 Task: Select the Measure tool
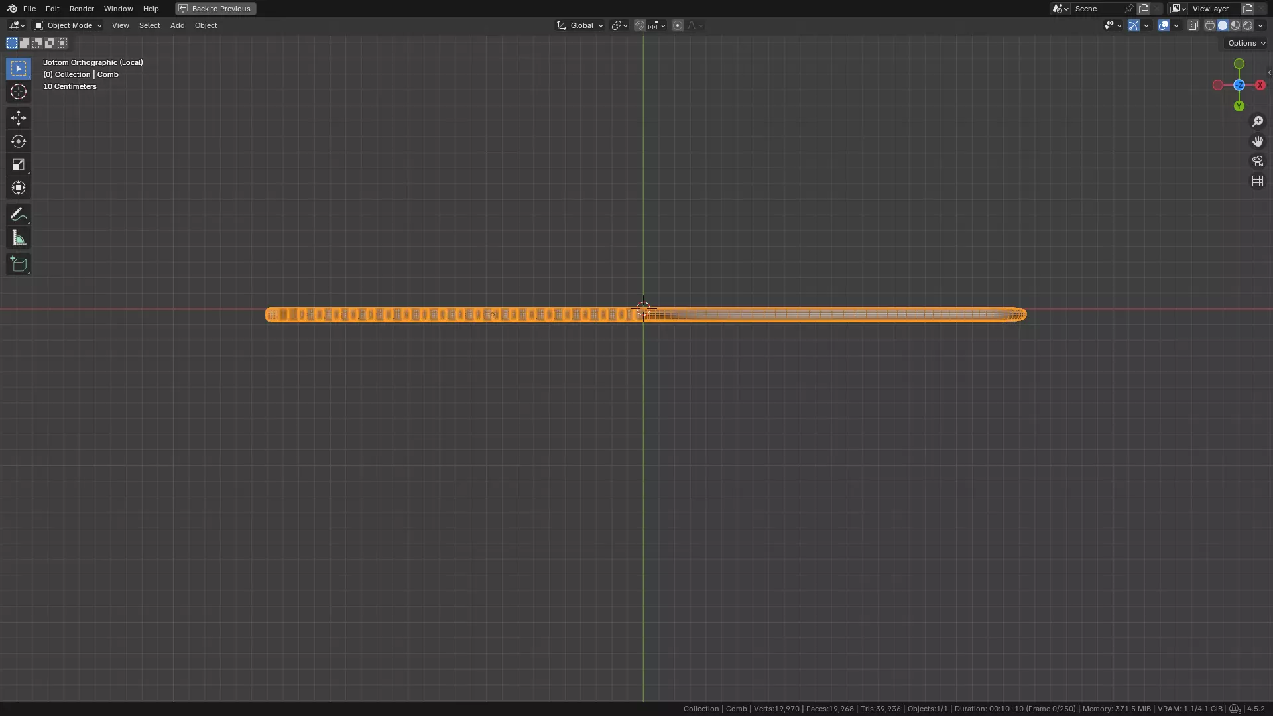[19, 238]
